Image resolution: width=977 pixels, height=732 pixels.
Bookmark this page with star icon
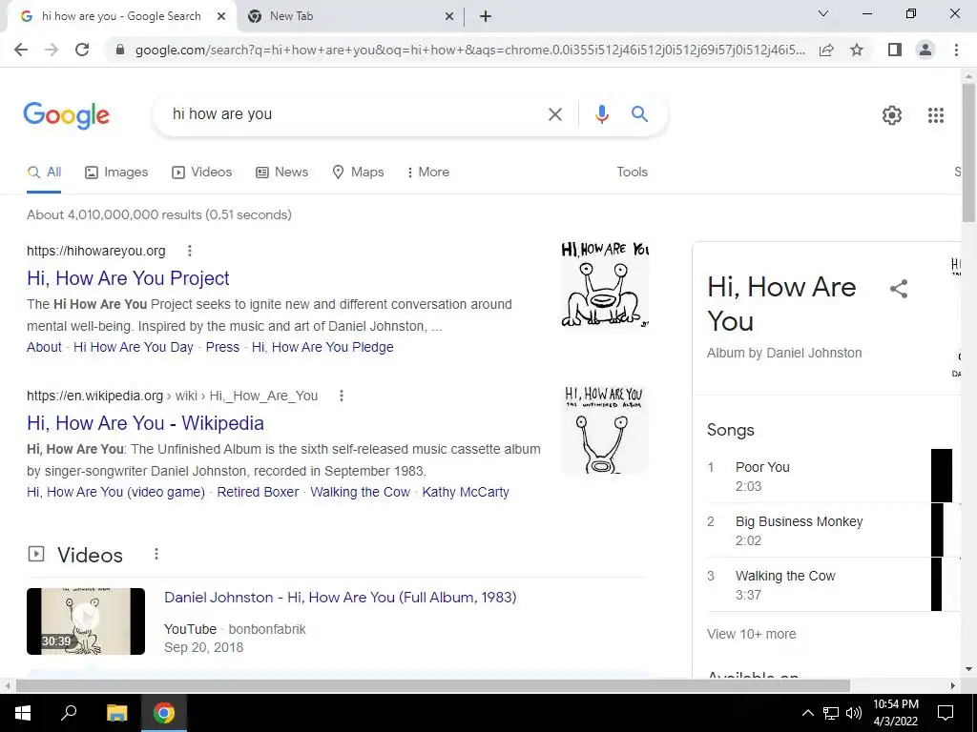click(x=857, y=50)
